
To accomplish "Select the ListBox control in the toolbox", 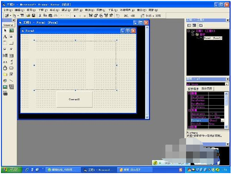I will [x=11, y=56].
